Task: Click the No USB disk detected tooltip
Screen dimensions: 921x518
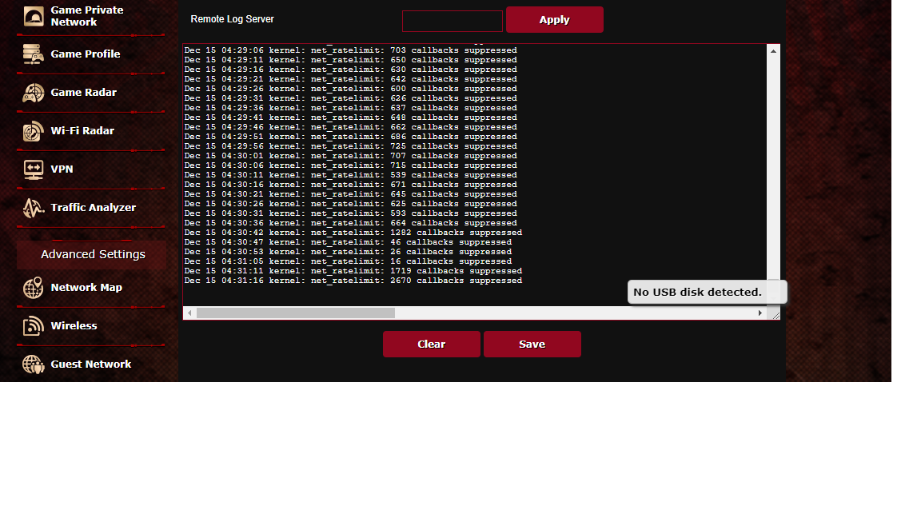Action: pos(708,292)
